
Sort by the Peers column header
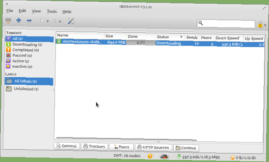207,38
